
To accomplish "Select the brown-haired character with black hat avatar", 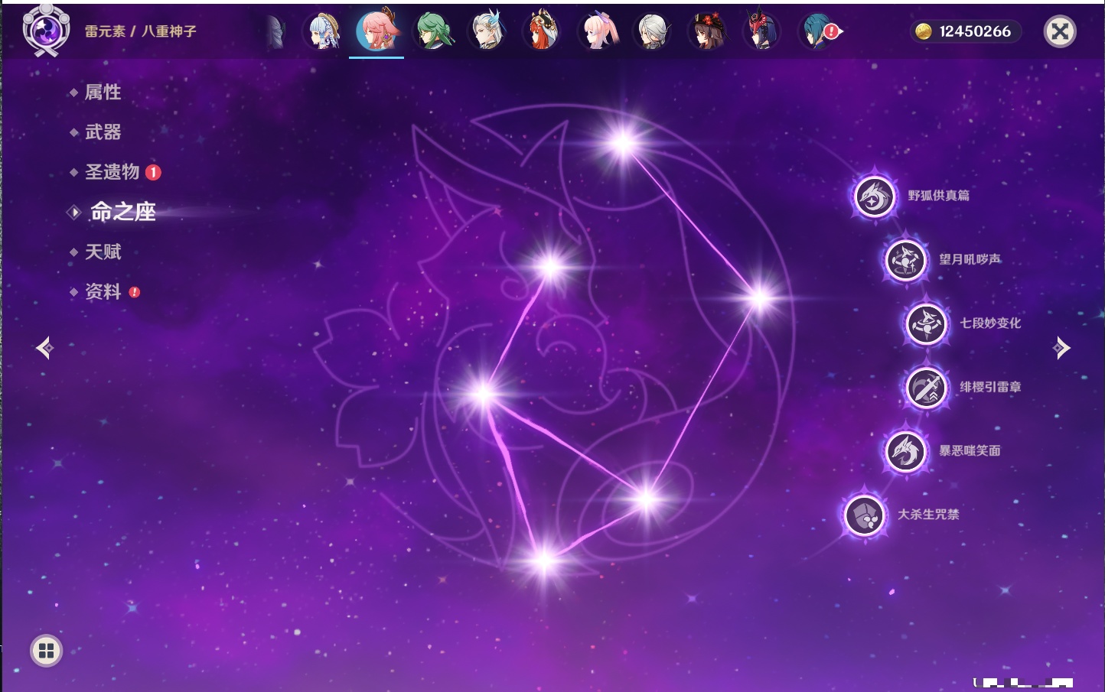I will [706, 31].
